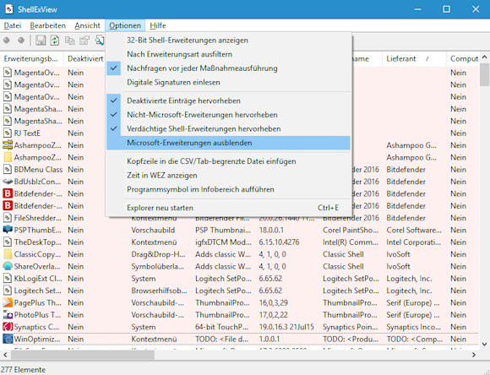Open the Ansicht menu
Screen dimensions: 490x375
click(x=88, y=25)
